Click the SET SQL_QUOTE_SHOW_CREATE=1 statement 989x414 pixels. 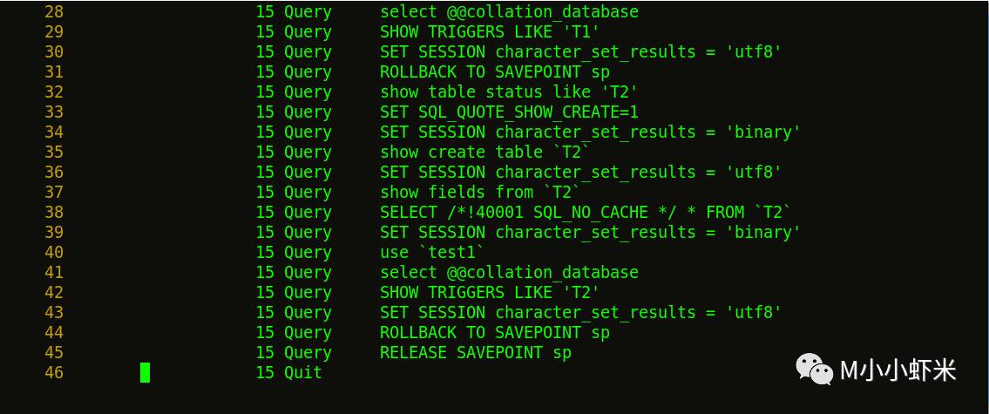pos(509,112)
